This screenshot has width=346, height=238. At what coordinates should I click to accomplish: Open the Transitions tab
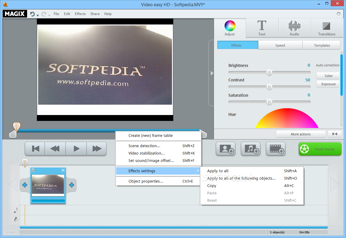coord(327,28)
